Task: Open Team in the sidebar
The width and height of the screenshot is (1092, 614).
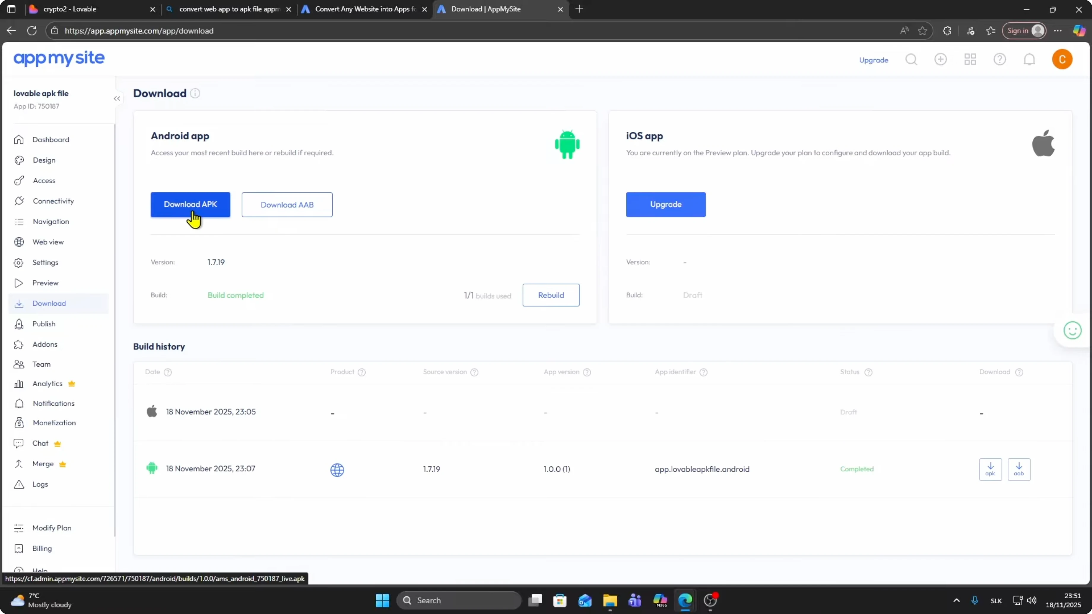Action: pyautogui.click(x=58, y=364)
